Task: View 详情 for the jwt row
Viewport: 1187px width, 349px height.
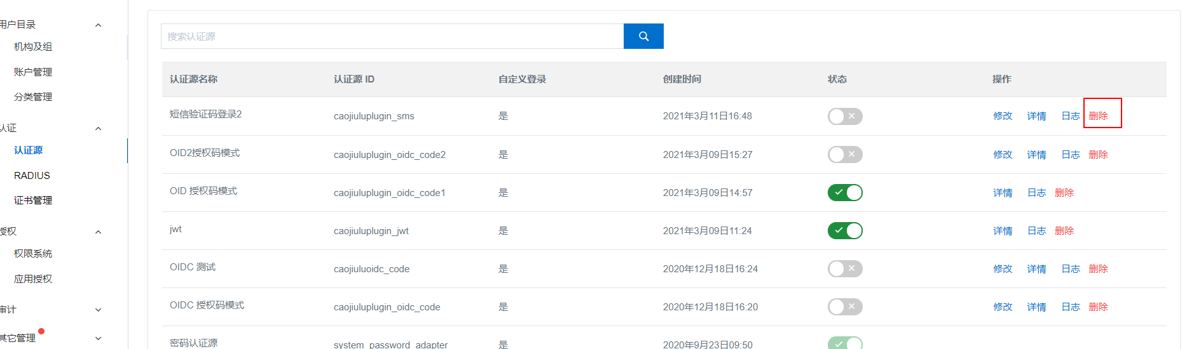Action: point(1003,231)
